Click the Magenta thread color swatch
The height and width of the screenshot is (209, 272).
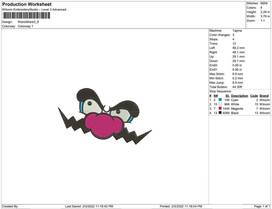(x=220, y=108)
